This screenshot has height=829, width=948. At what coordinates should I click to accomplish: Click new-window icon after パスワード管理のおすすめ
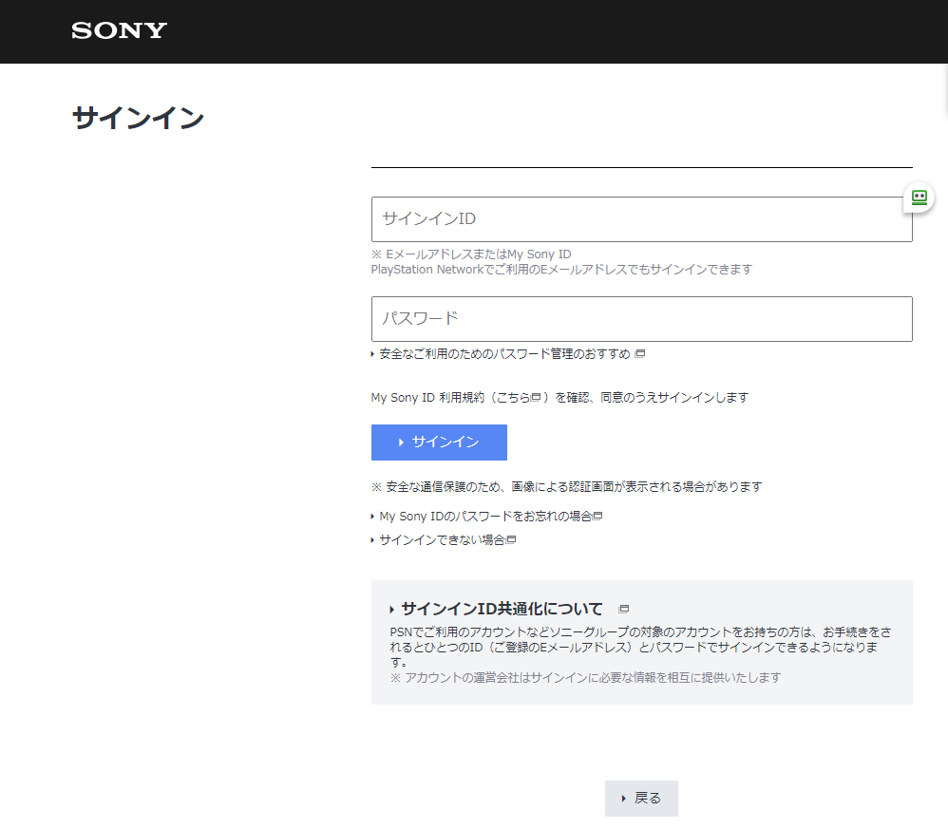(640, 354)
